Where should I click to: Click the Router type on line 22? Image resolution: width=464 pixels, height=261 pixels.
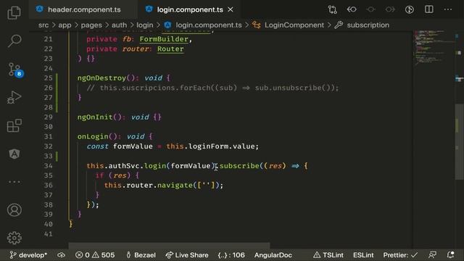[170, 49]
